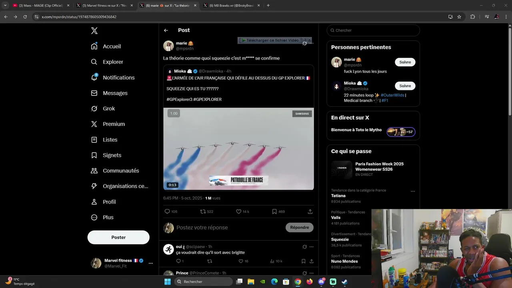The image size is (512, 288).
Task: Open Chrome extensions puzzle icon
Action: [473, 17]
